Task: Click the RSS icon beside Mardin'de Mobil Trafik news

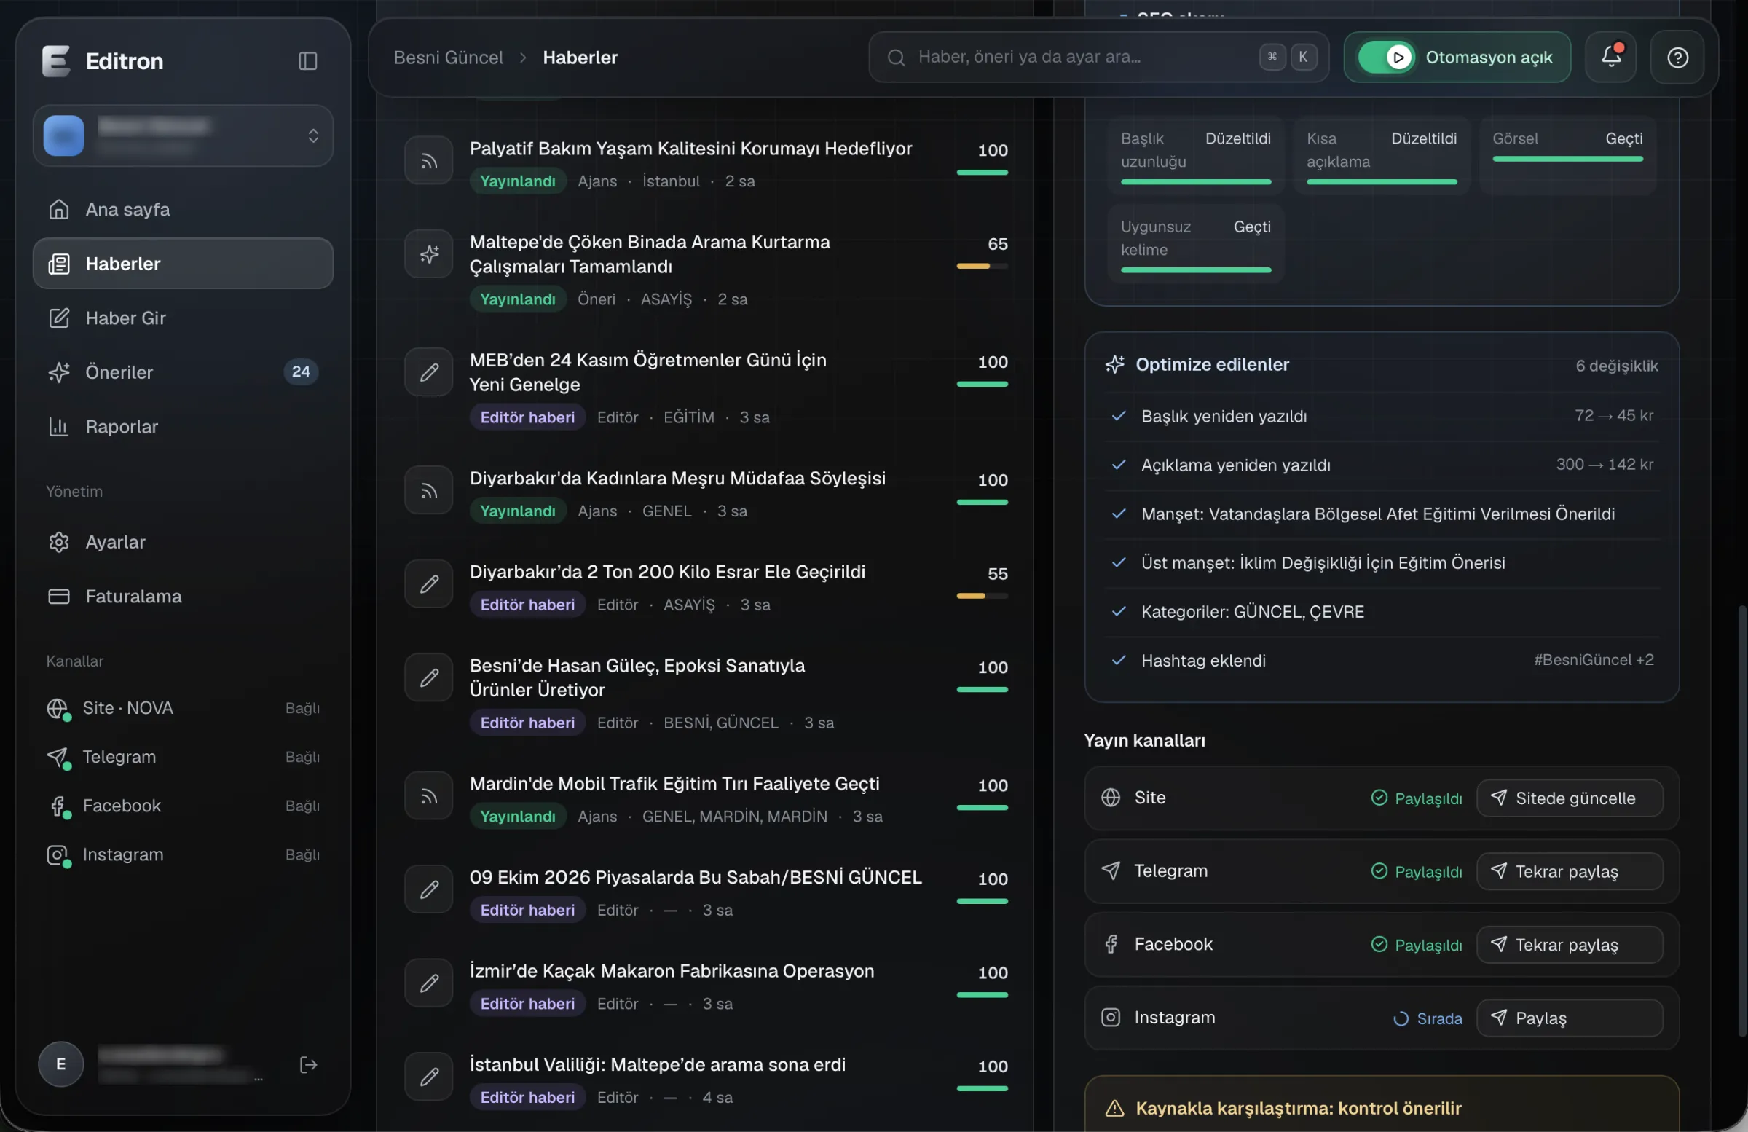Action: (x=429, y=795)
